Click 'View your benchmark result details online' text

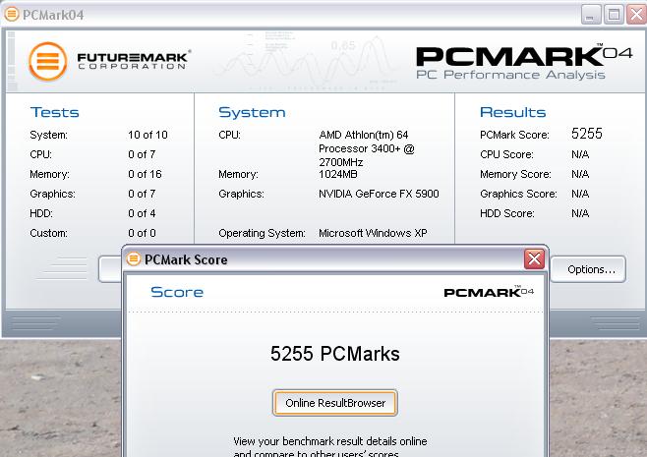click(330, 441)
